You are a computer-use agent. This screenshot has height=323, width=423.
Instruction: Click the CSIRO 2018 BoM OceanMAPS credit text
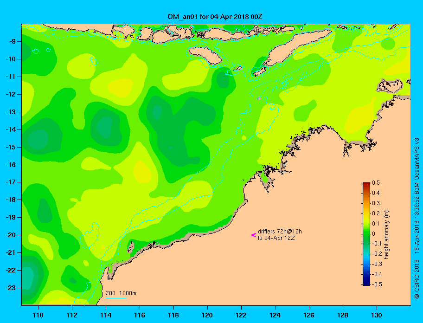pos(417,218)
